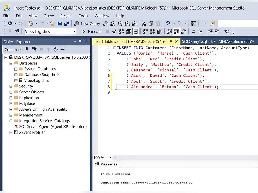258x193 pixels.
Task: Parse the query with checkmark
Action: click(x=114, y=31)
